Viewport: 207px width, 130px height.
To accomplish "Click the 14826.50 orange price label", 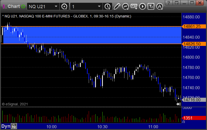I will coord(194,44).
